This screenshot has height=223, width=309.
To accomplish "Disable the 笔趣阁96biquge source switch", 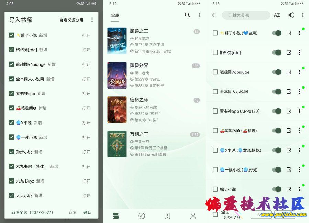I will coord(276,72).
